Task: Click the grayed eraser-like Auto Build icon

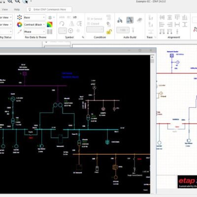Action: [x=139, y=20]
